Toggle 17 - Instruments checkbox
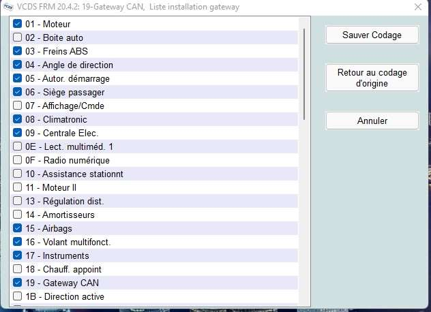Image resolution: width=431 pixels, height=312 pixels. 17,255
